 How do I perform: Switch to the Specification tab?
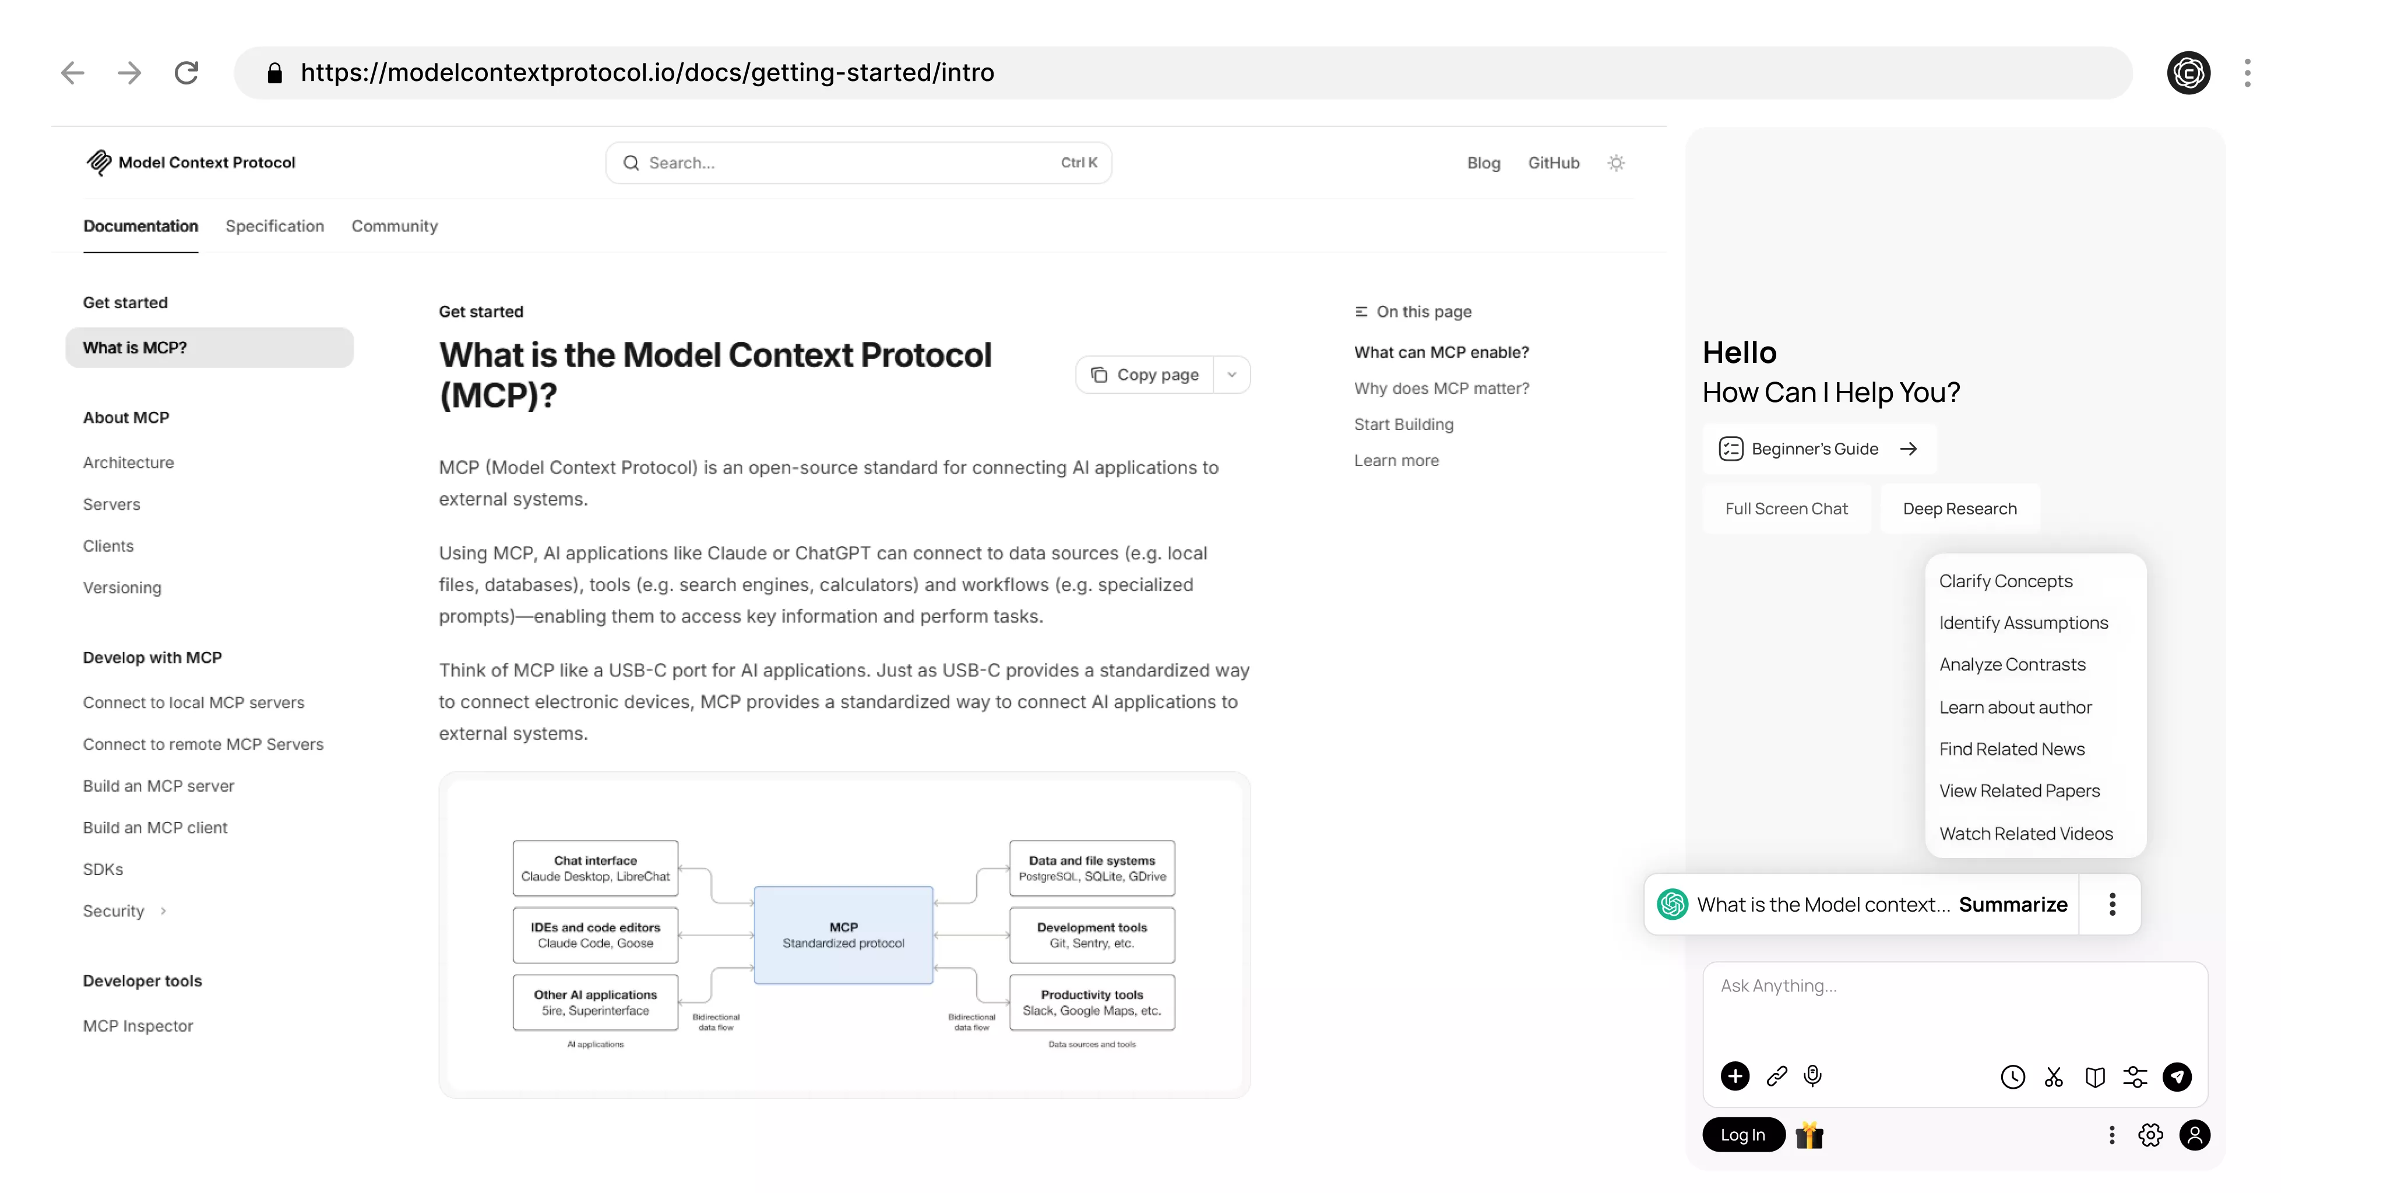(274, 226)
